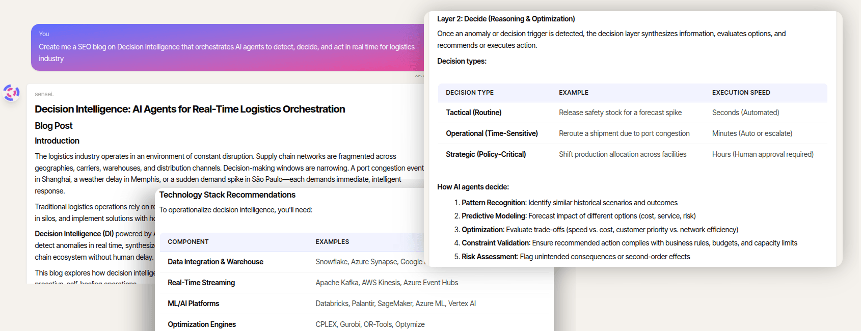Click the DECISION TYPE column header

coord(470,93)
